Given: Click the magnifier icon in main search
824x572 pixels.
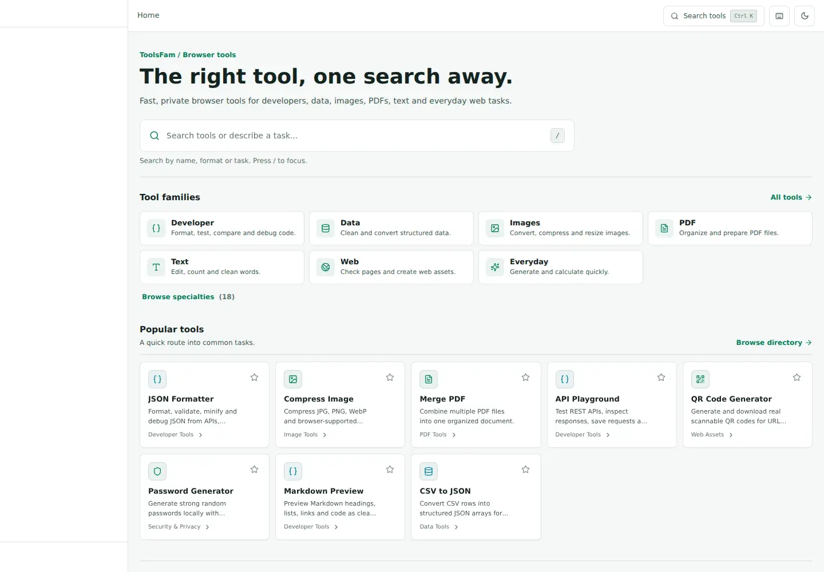Looking at the screenshot, I should (154, 136).
